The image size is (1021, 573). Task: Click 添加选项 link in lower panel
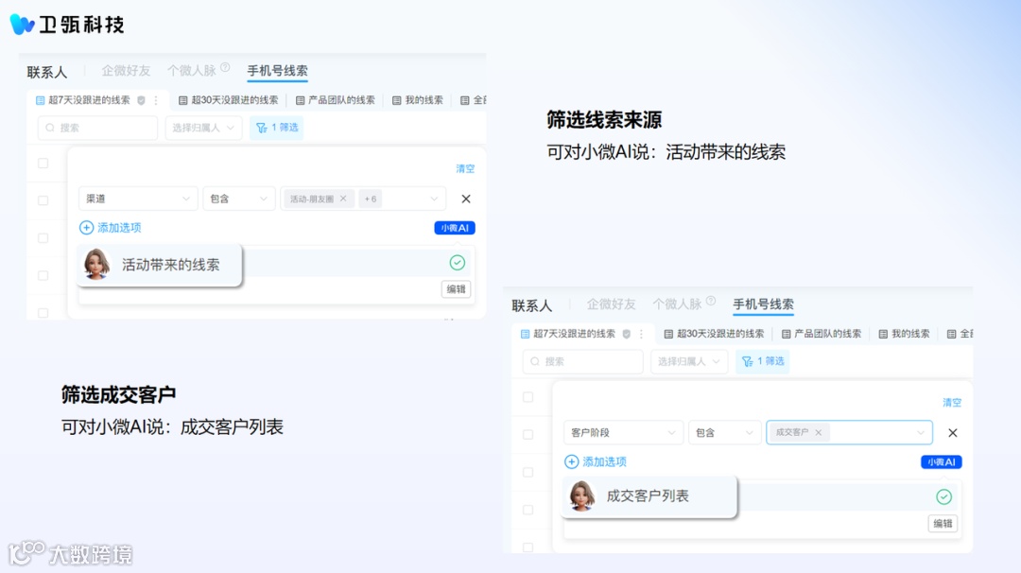click(x=604, y=461)
